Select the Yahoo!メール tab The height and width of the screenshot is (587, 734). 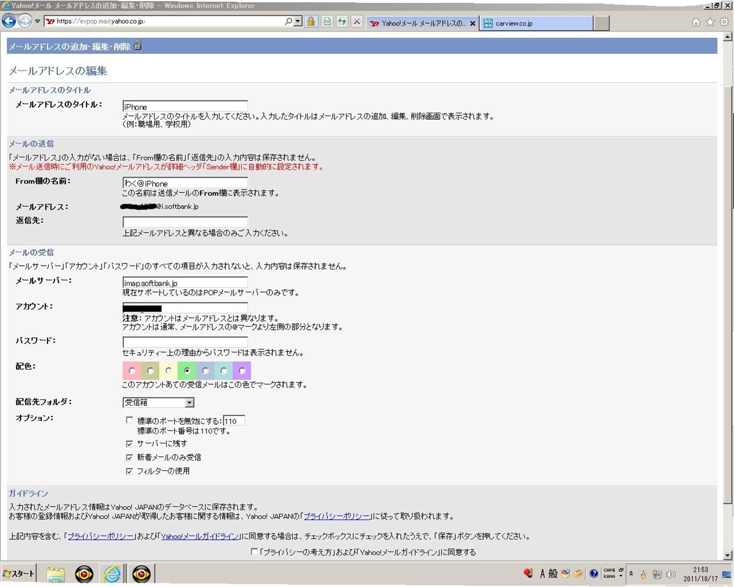[x=422, y=23]
